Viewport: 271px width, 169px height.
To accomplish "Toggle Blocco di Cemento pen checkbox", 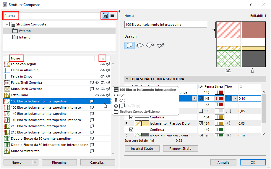I will point(201,135).
